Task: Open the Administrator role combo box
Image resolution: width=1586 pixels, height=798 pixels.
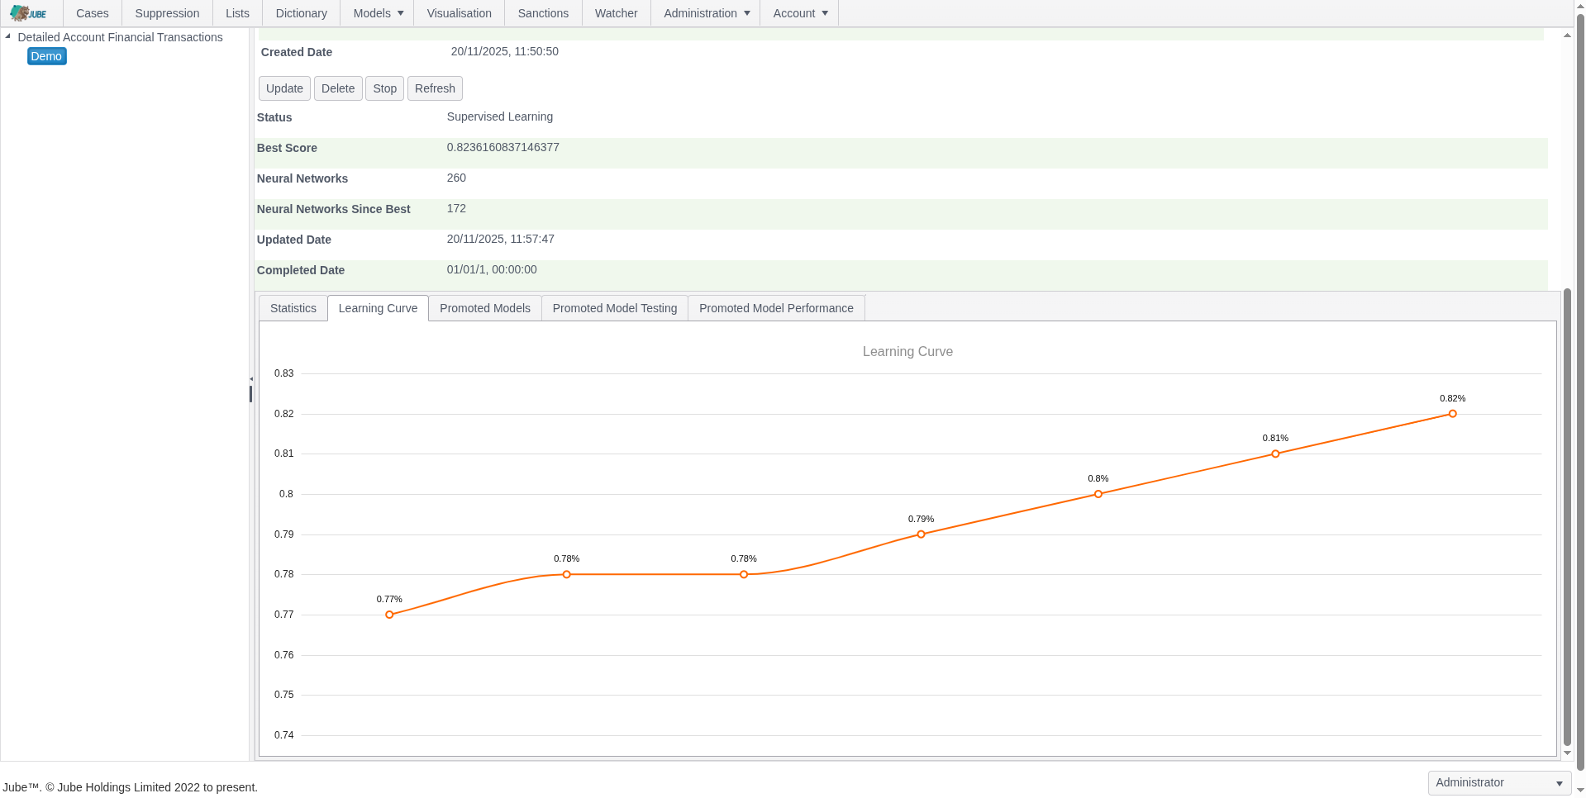Action: click(1498, 782)
